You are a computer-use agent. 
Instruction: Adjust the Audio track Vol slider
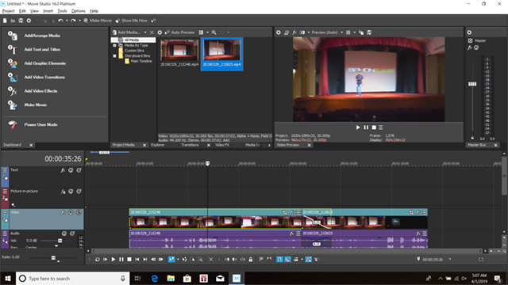pyautogui.click(x=60, y=241)
